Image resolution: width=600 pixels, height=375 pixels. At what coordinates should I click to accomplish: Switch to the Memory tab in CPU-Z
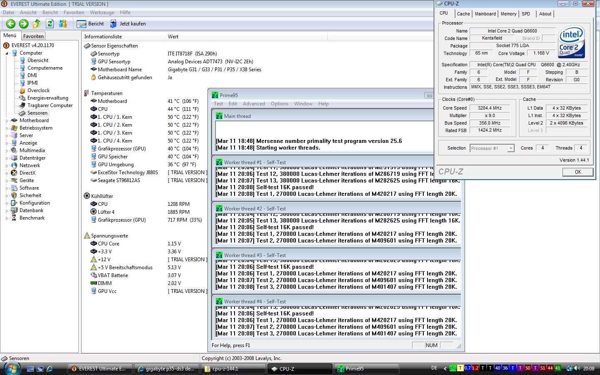pyautogui.click(x=509, y=14)
